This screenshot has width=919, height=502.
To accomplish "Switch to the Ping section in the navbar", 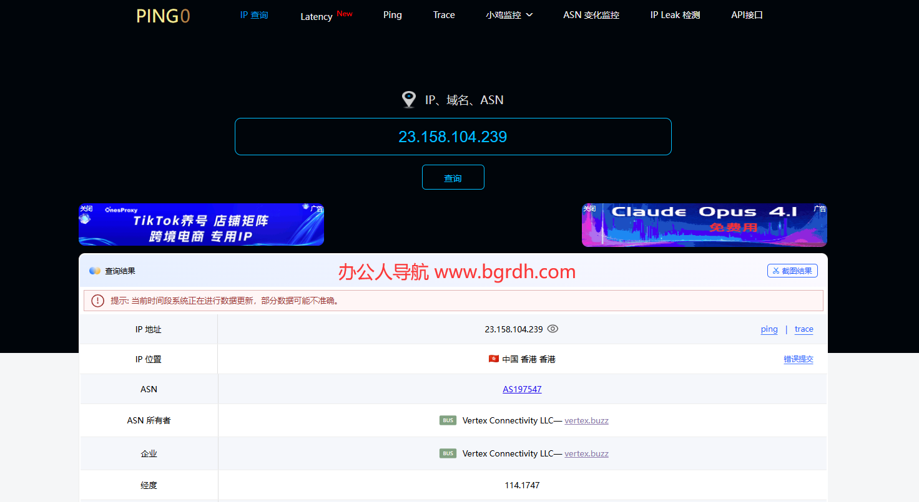I will pos(392,14).
